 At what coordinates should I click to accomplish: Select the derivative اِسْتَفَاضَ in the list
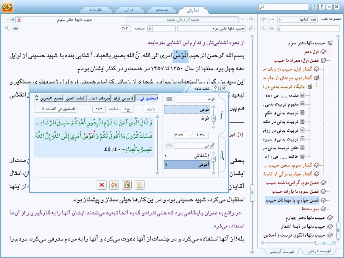click(187, 156)
